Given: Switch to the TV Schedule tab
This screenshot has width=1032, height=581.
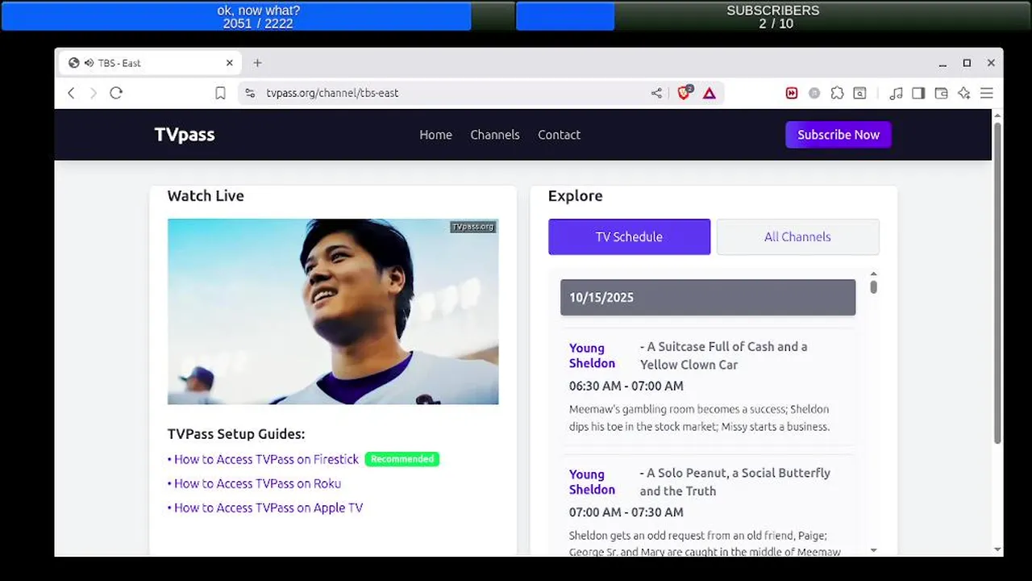Looking at the screenshot, I should (629, 236).
